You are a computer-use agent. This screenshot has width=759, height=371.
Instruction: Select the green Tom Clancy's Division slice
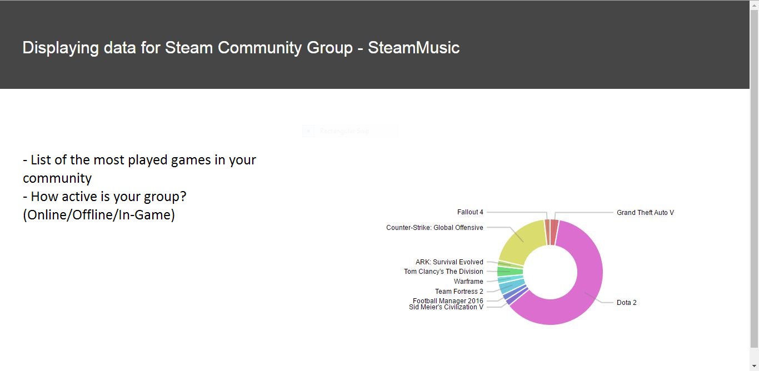509,272
